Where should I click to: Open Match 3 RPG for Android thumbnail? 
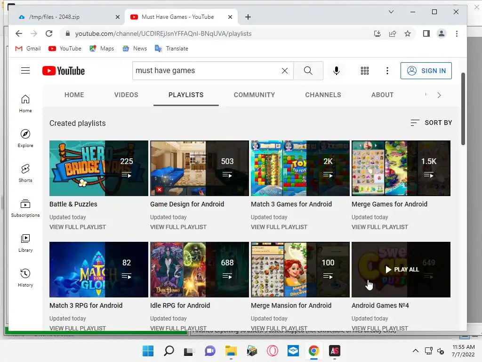pyautogui.click(x=99, y=270)
